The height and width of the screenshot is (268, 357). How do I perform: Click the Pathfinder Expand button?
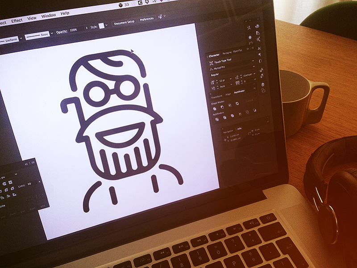coord(249,100)
